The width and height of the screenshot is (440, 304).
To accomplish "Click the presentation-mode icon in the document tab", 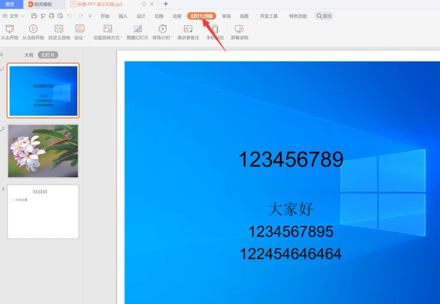I will click(x=144, y=4).
